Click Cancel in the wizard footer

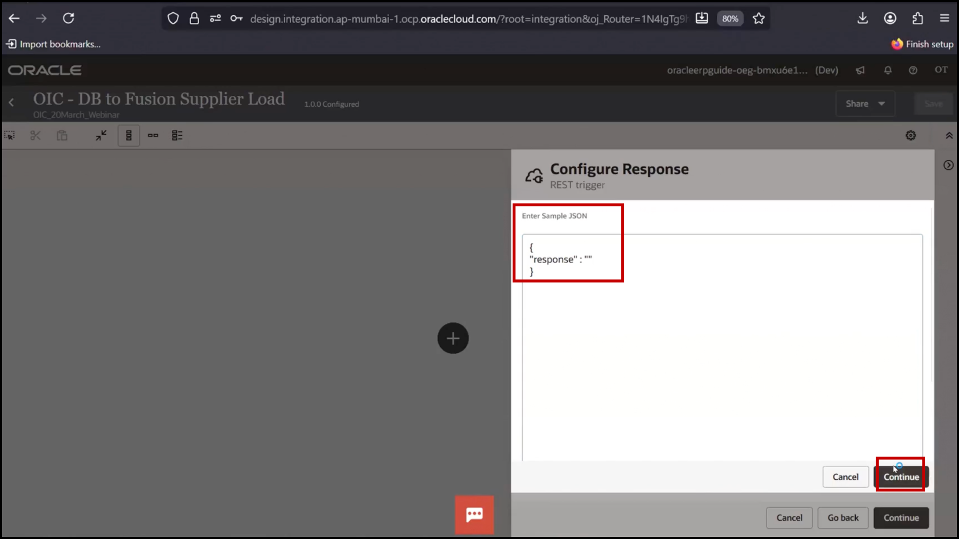789,518
